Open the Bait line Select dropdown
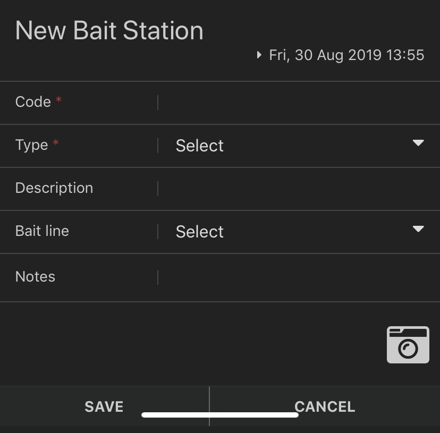The width and height of the screenshot is (440, 433). [x=299, y=232]
